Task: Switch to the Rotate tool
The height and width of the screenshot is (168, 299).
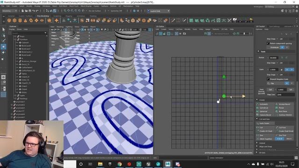Action: tap(3, 53)
